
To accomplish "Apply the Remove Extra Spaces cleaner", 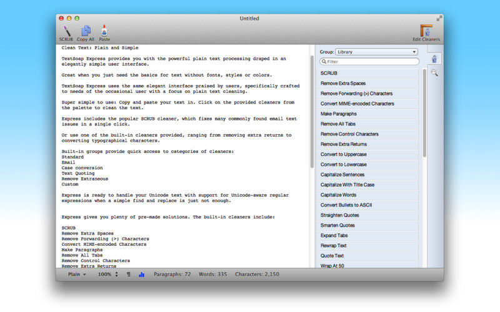I will pyautogui.click(x=369, y=84).
